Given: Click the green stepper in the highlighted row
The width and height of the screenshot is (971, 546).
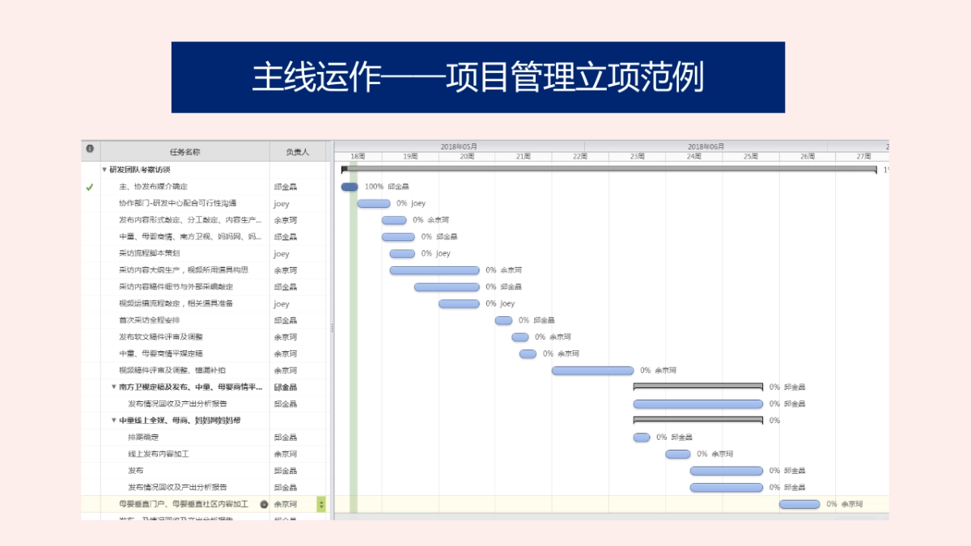Looking at the screenshot, I should coord(321,504).
